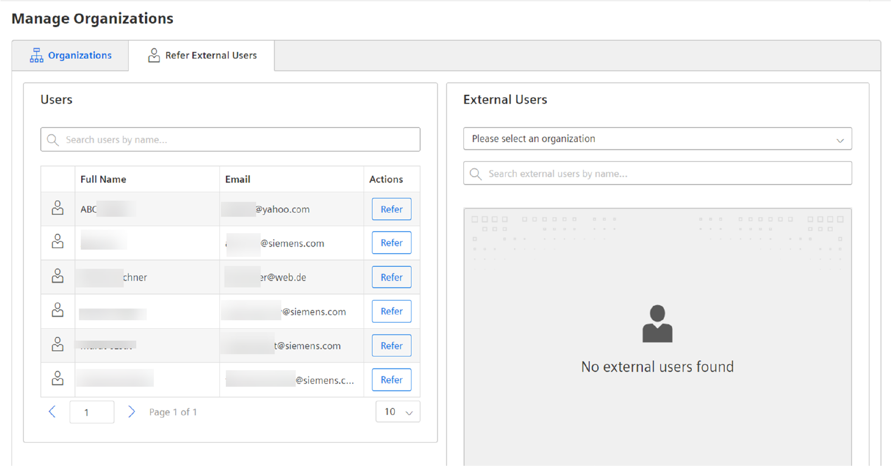The image size is (891, 466).
Task: Click the Page 1 of 1 label
Action: point(173,412)
